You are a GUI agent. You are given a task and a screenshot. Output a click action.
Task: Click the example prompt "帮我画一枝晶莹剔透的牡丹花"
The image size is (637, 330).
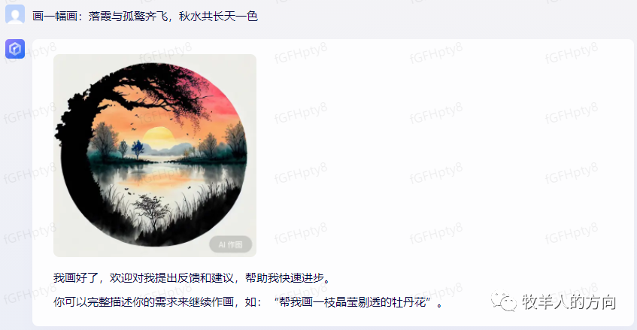pos(353,302)
